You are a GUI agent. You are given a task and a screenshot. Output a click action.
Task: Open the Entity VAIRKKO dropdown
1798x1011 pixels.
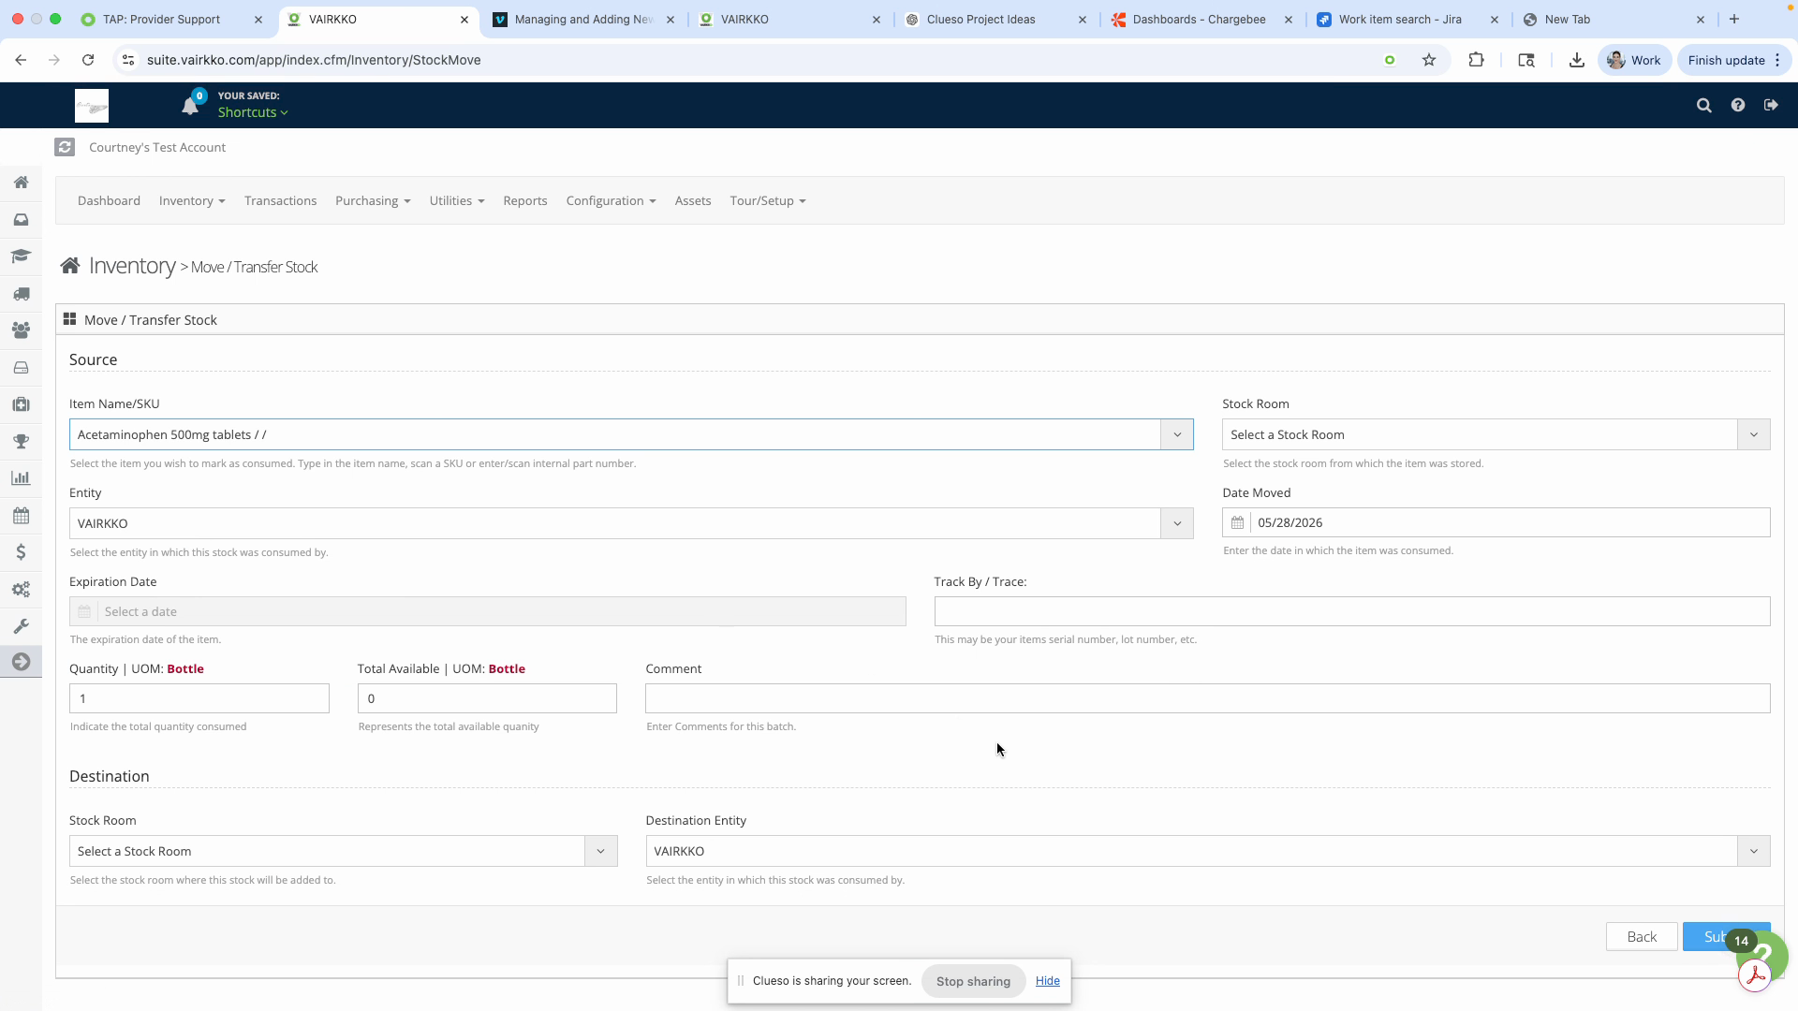[631, 523]
